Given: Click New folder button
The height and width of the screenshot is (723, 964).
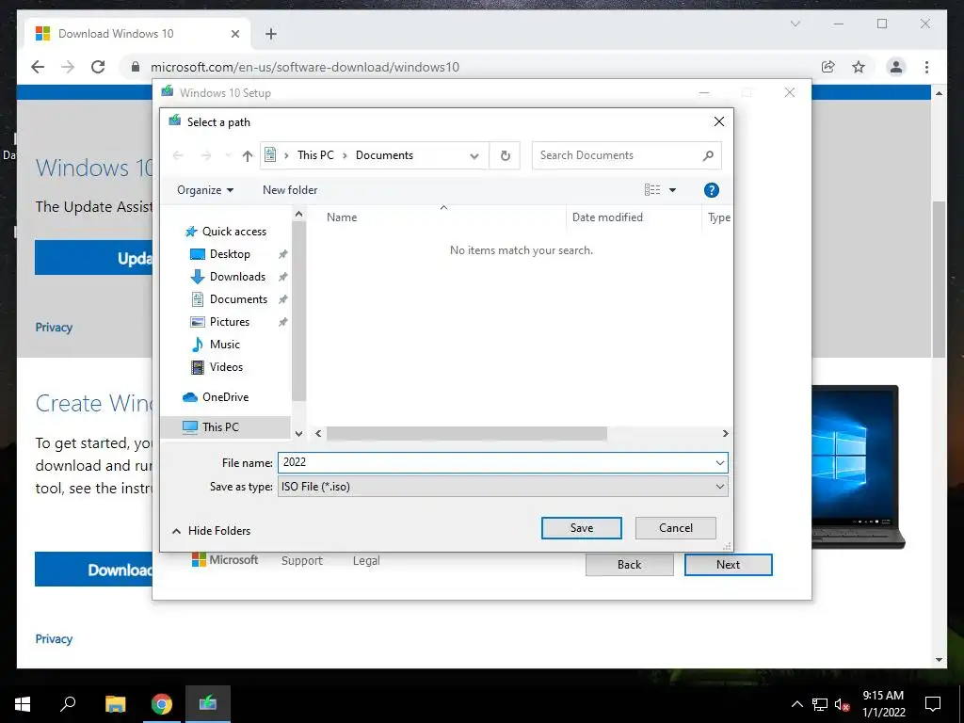Looking at the screenshot, I should 290,190.
